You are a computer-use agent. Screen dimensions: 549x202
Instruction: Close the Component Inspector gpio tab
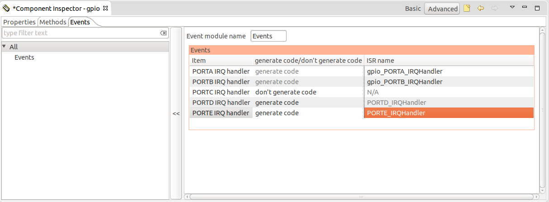click(105, 9)
